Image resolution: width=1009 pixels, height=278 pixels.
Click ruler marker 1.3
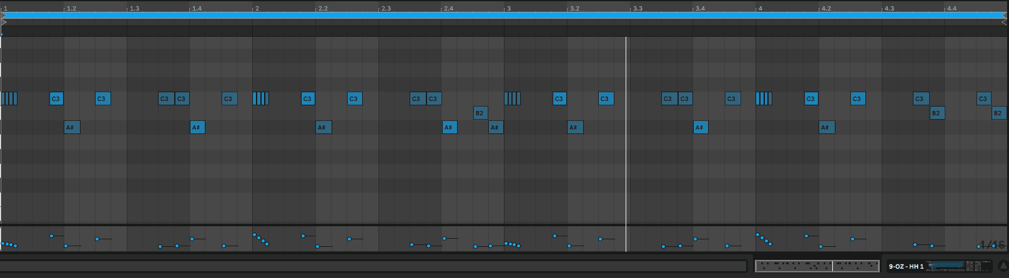point(134,9)
